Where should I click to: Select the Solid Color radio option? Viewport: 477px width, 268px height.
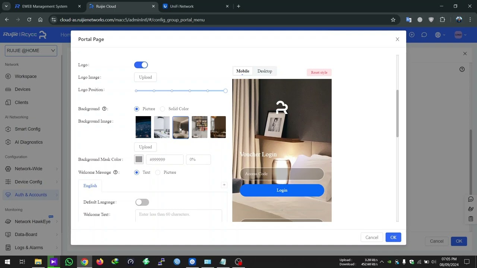[x=162, y=109]
